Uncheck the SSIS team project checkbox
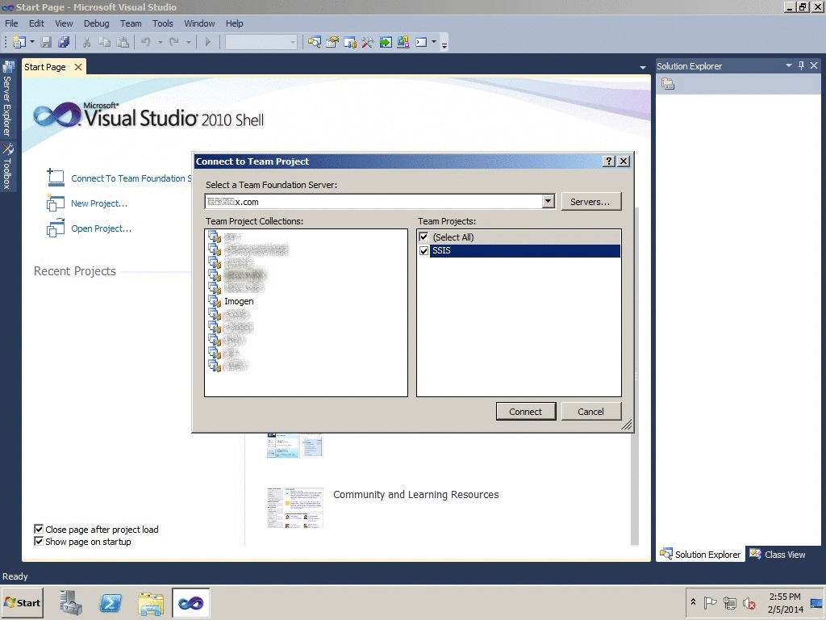This screenshot has height=620, width=826. pyautogui.click(x=424, y=250)
